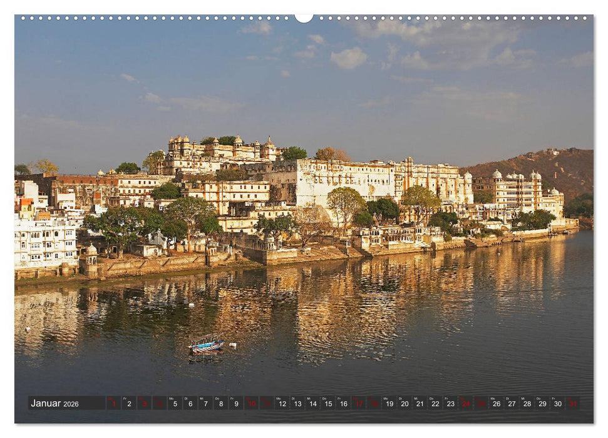Select the red Sunday date 4

tap(160, 405)
